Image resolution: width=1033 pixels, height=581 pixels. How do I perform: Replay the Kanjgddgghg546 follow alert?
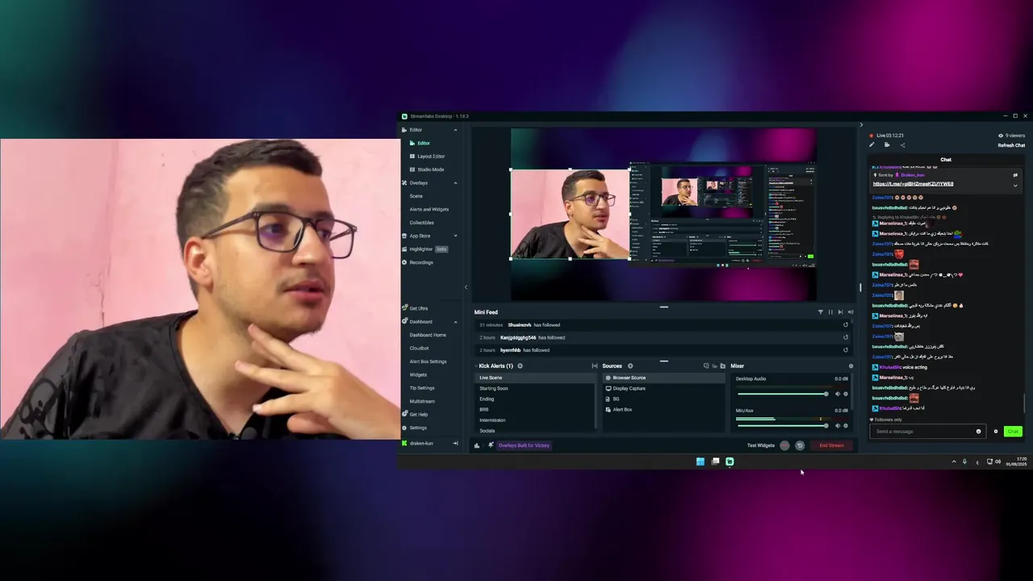846,337
